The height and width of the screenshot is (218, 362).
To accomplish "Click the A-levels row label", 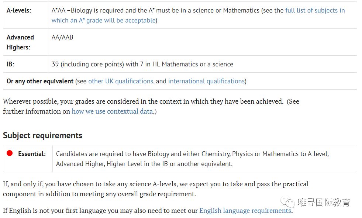I will pyautogui.click(x=19, y=10).
